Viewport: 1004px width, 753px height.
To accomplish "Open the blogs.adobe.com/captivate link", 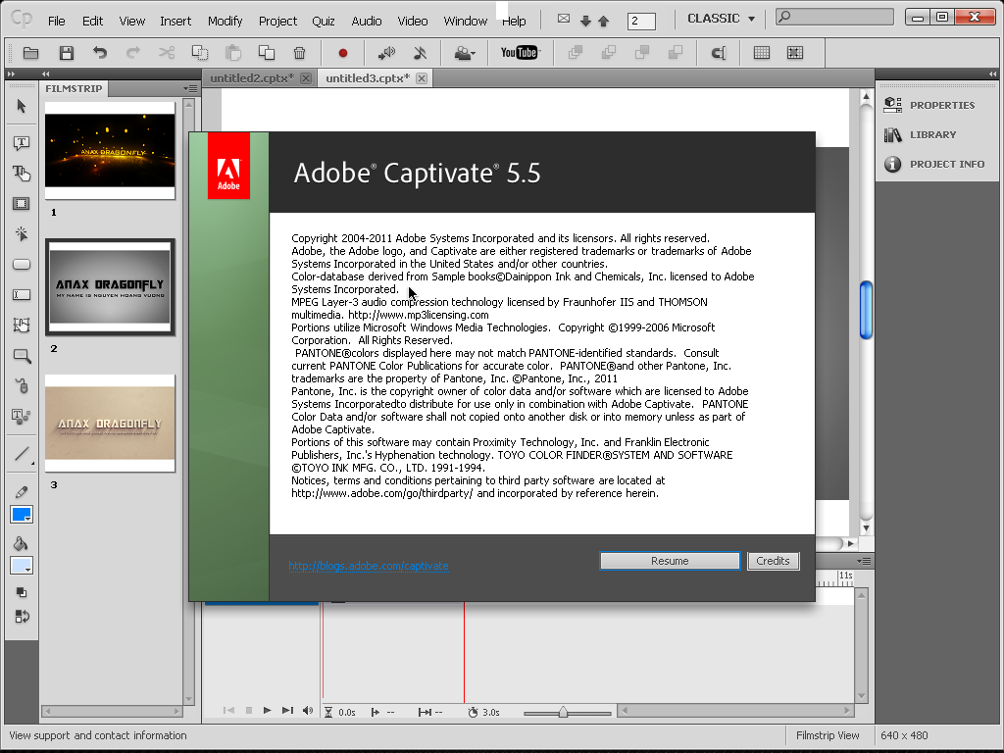I will coord(369,566).
